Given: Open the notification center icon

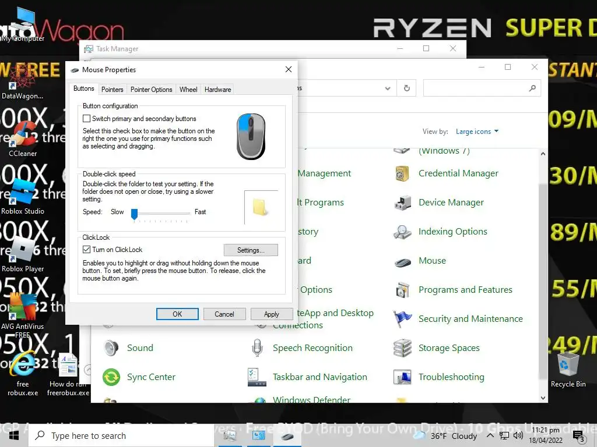Looking at the screenshot, I should [578, 437].
